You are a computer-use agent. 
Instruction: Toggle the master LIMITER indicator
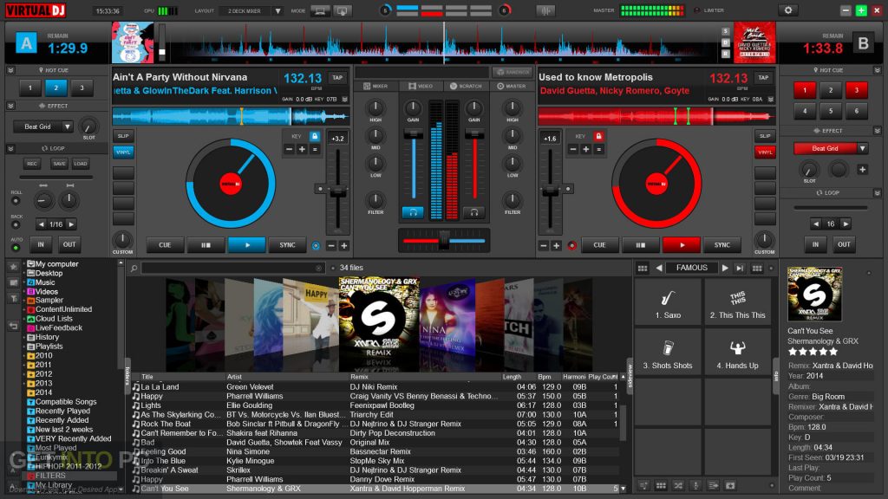[696, 10]
